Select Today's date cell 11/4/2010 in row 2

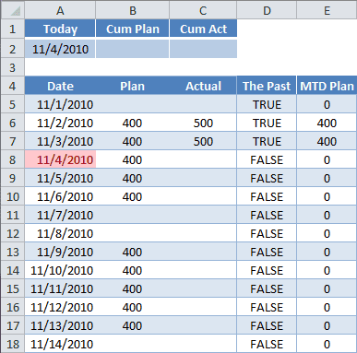tap(60, 49)
